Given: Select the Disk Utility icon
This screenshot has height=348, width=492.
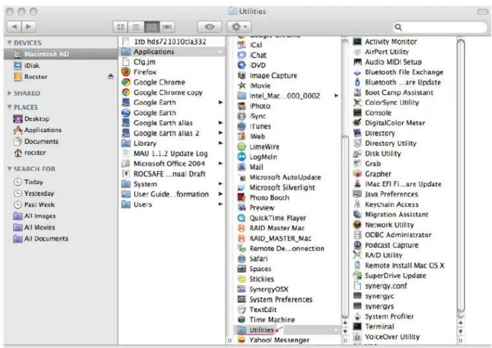Looking at the screenshot, I should click(357, 154).
